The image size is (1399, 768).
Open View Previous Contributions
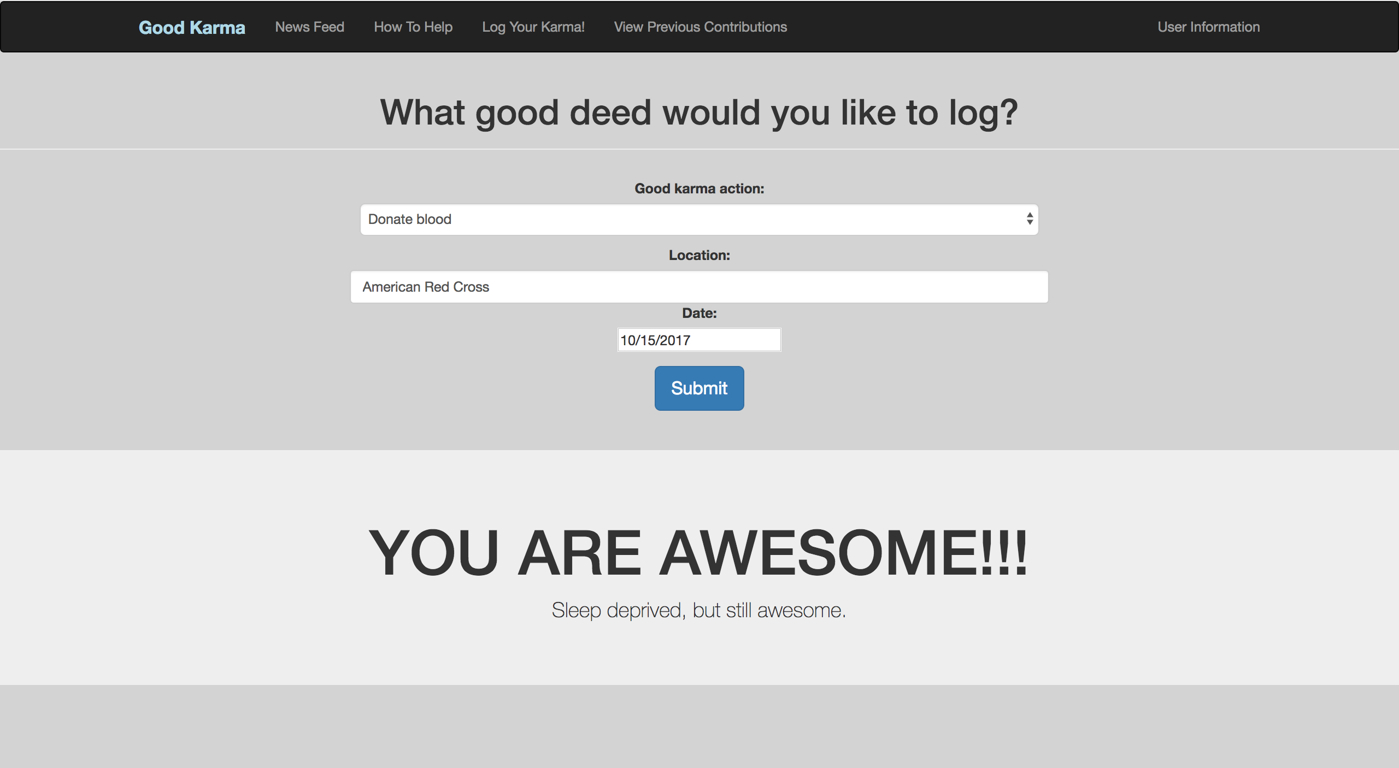pos(700,27)
